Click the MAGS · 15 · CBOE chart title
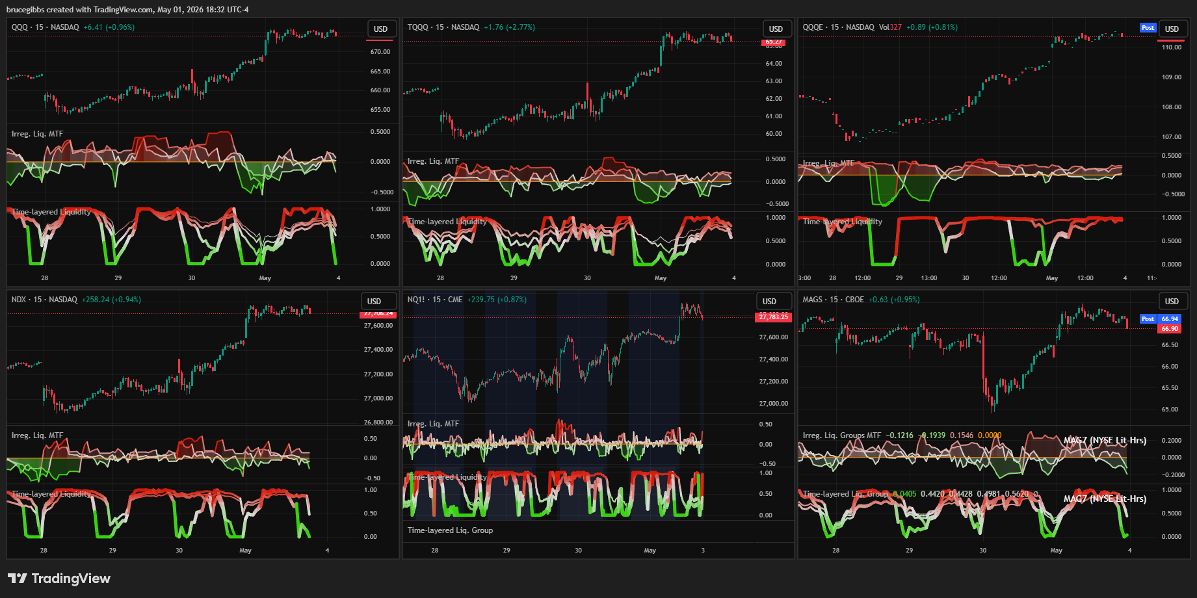The width and height of the screenshot is (1197, 598). click(x=834, y=300)
